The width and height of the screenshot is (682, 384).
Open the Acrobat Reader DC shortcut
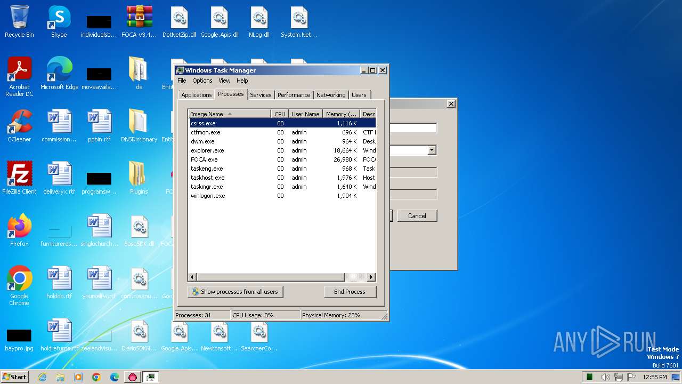click(x=19, y=77)
